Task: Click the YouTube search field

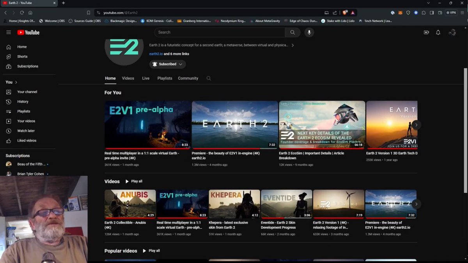Action: point(220,32)
